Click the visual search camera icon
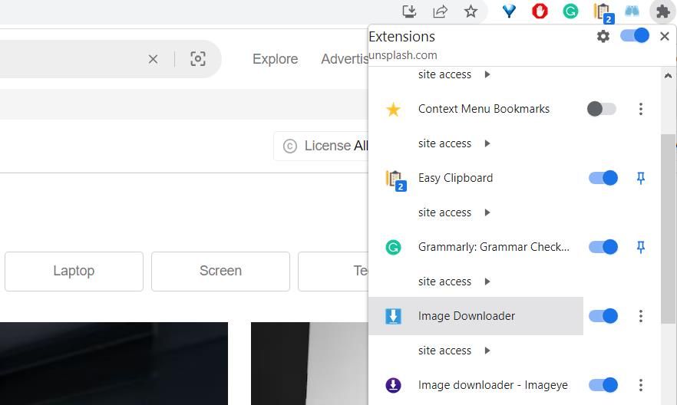The image size is (677, 405). click(198, 59)
